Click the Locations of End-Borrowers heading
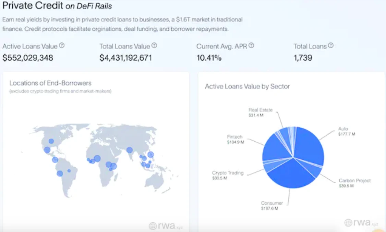This screenshot has height=232, width=386. pyautogui.click(x=50, y=83)
